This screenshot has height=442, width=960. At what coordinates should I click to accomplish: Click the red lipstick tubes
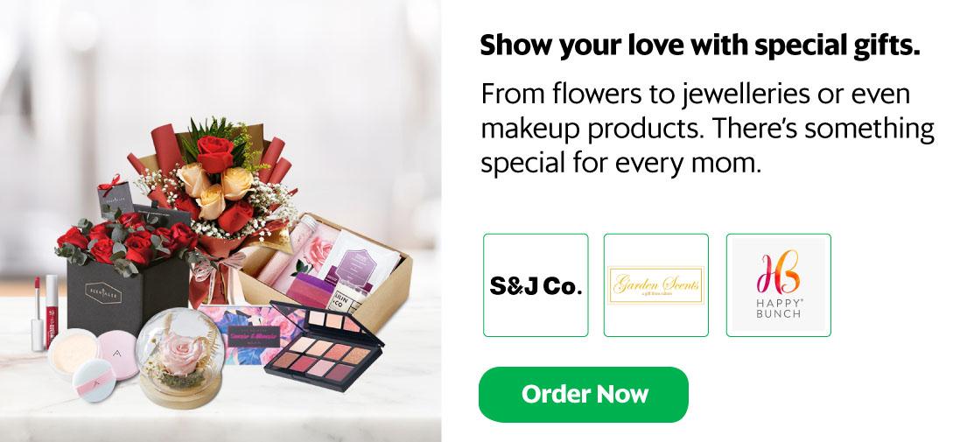point(46,312)
